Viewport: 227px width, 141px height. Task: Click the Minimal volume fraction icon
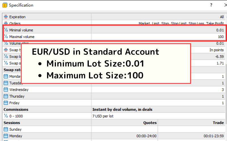6,30
